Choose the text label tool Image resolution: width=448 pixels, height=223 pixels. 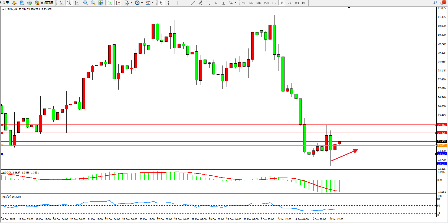[215, 3]
